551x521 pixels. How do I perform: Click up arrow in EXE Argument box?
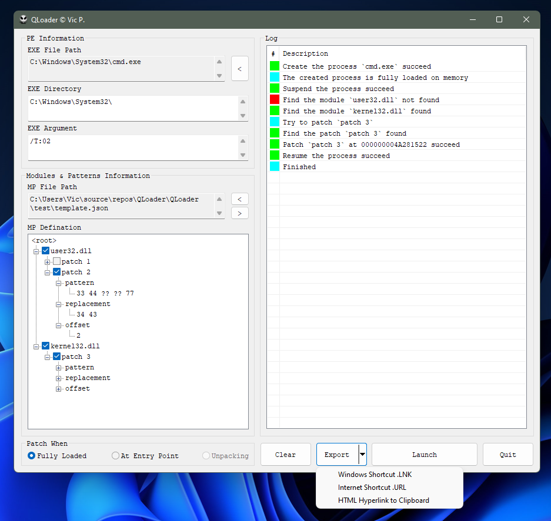(x=242, y=141)
